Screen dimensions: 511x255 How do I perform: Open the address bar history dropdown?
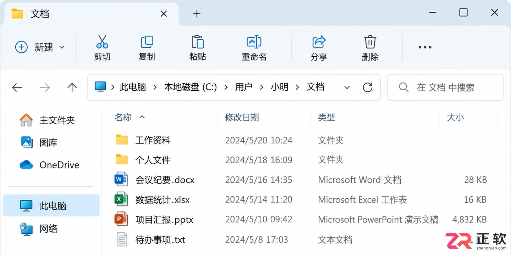(347, 87)
